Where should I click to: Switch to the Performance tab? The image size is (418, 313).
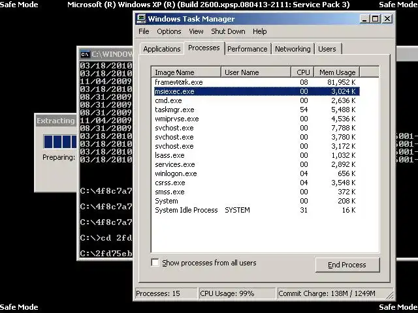tap(248, 49)
